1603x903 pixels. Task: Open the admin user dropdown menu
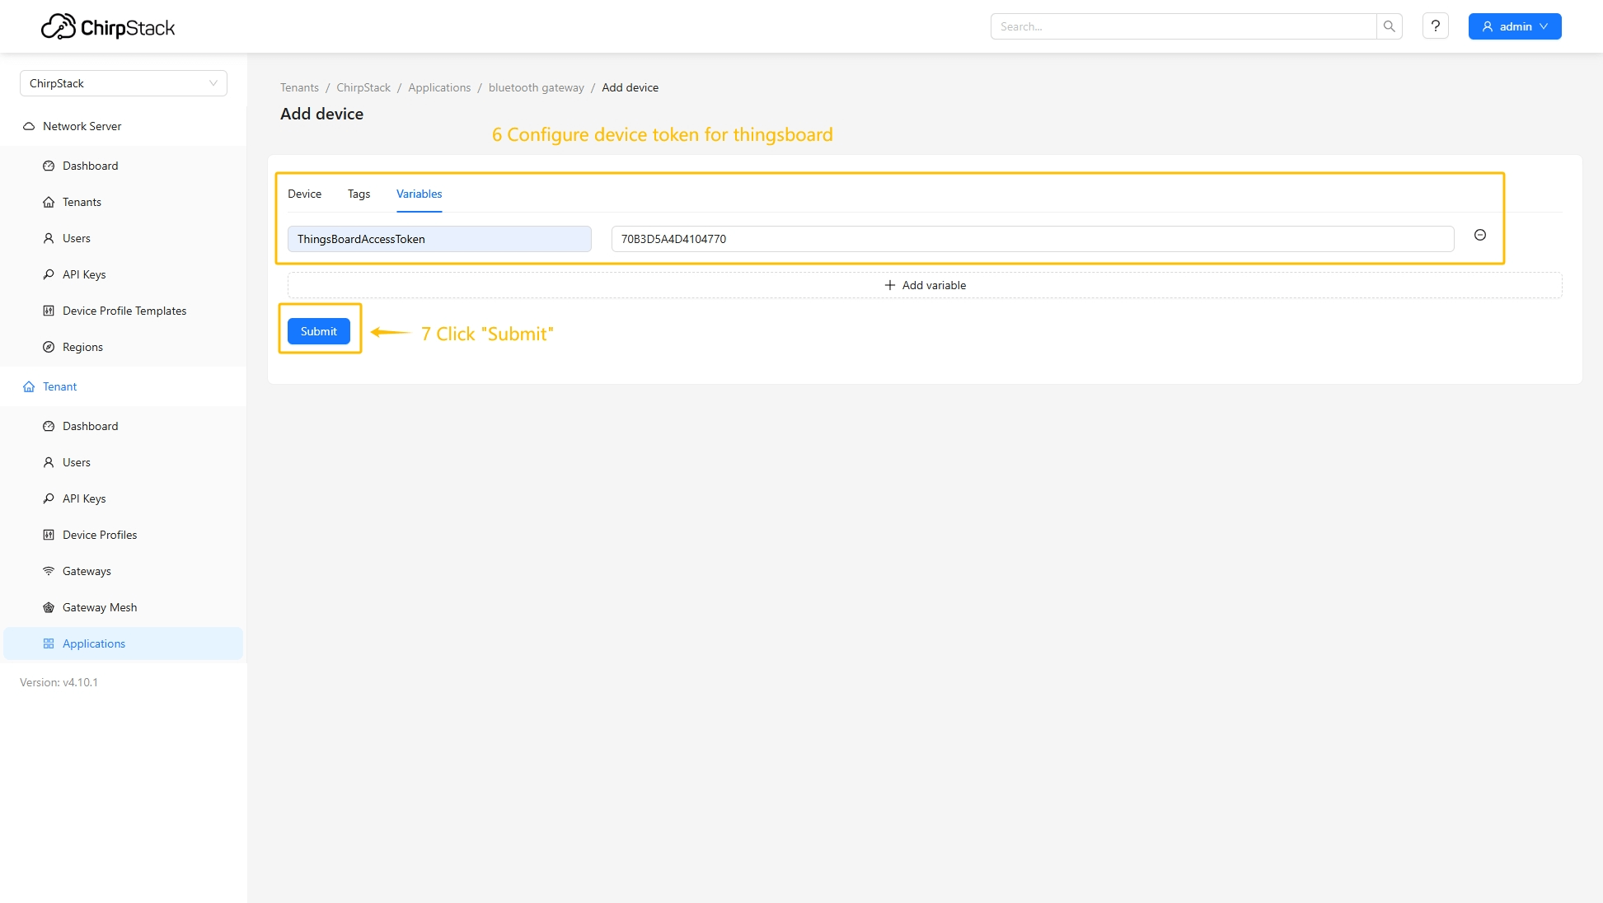point(1514,26)
